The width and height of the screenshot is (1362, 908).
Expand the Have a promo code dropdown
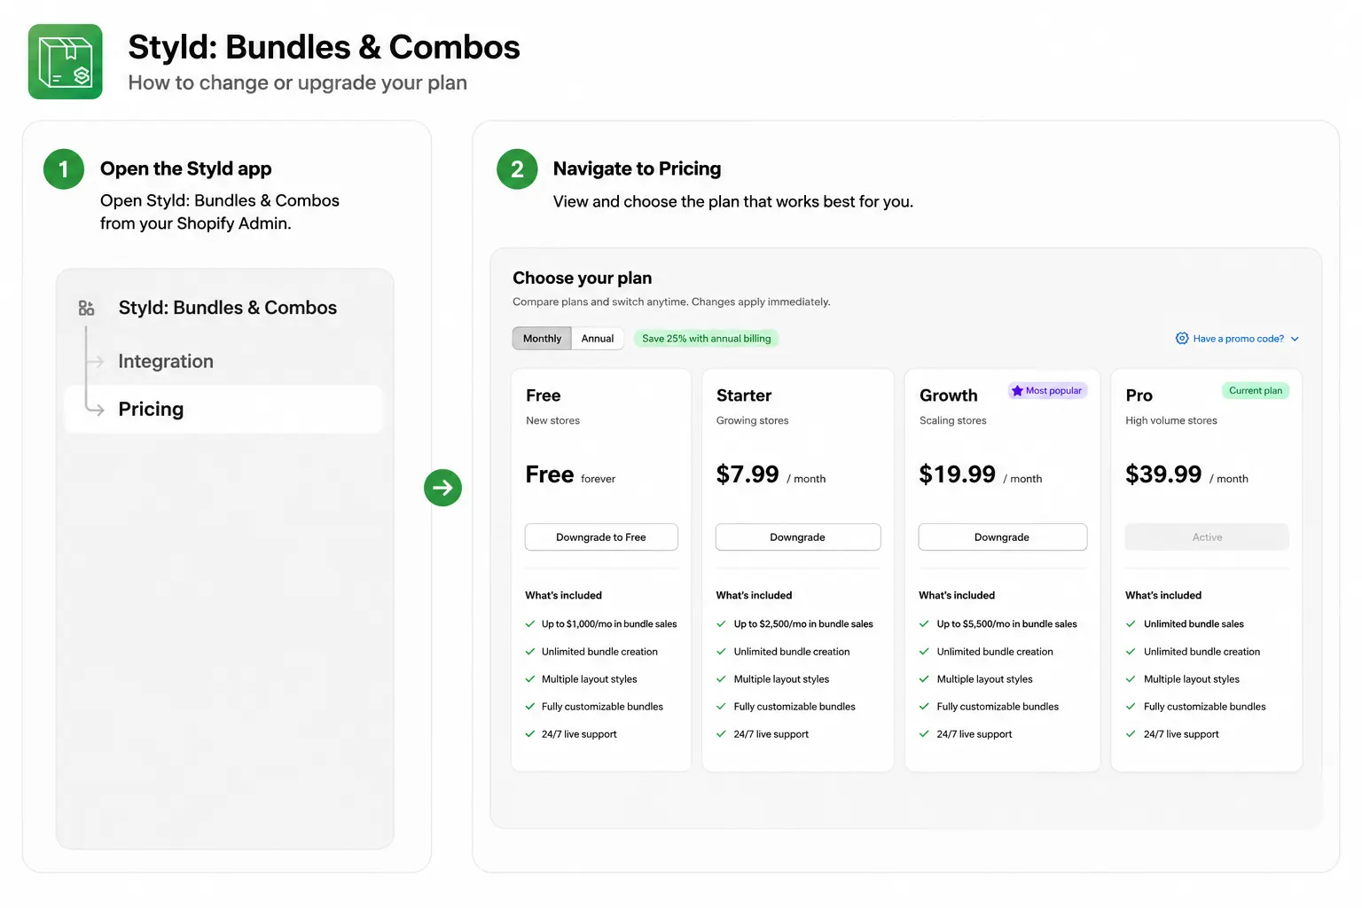pyautogui.click(x=1237, y=339)
